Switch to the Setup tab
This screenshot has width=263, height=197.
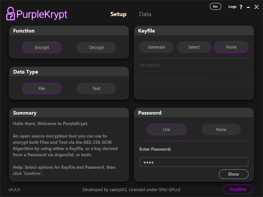(118, 14)
